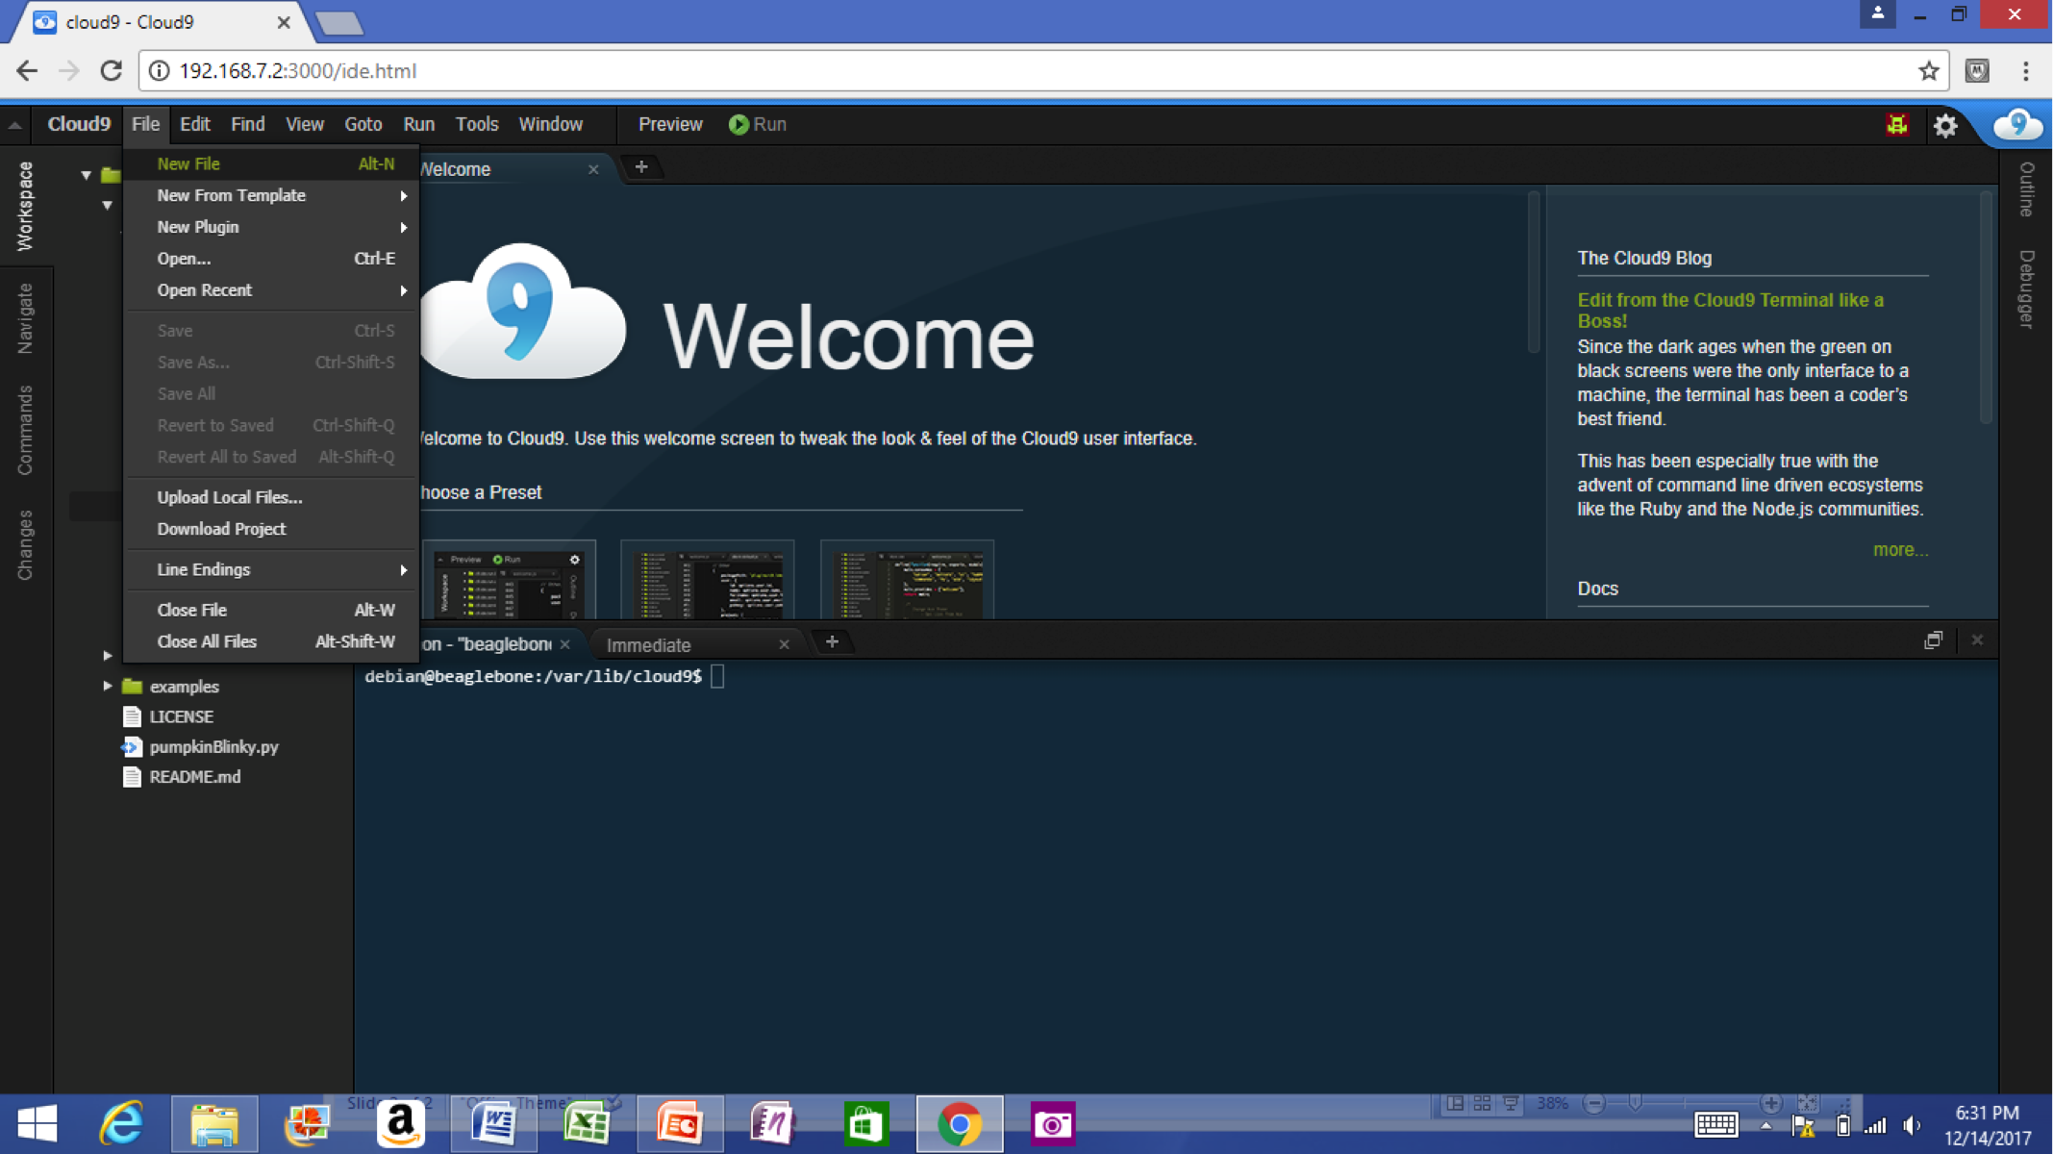Image resolution: width=2053 pixels, height=1154 pixels.
Task: Bookmark this page with the star icon
Action: [x=1928, y=70]
